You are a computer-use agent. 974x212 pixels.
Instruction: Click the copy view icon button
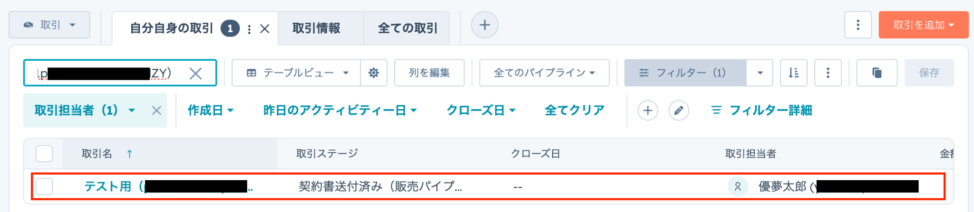pyautogui.click(x=877, y=73)
